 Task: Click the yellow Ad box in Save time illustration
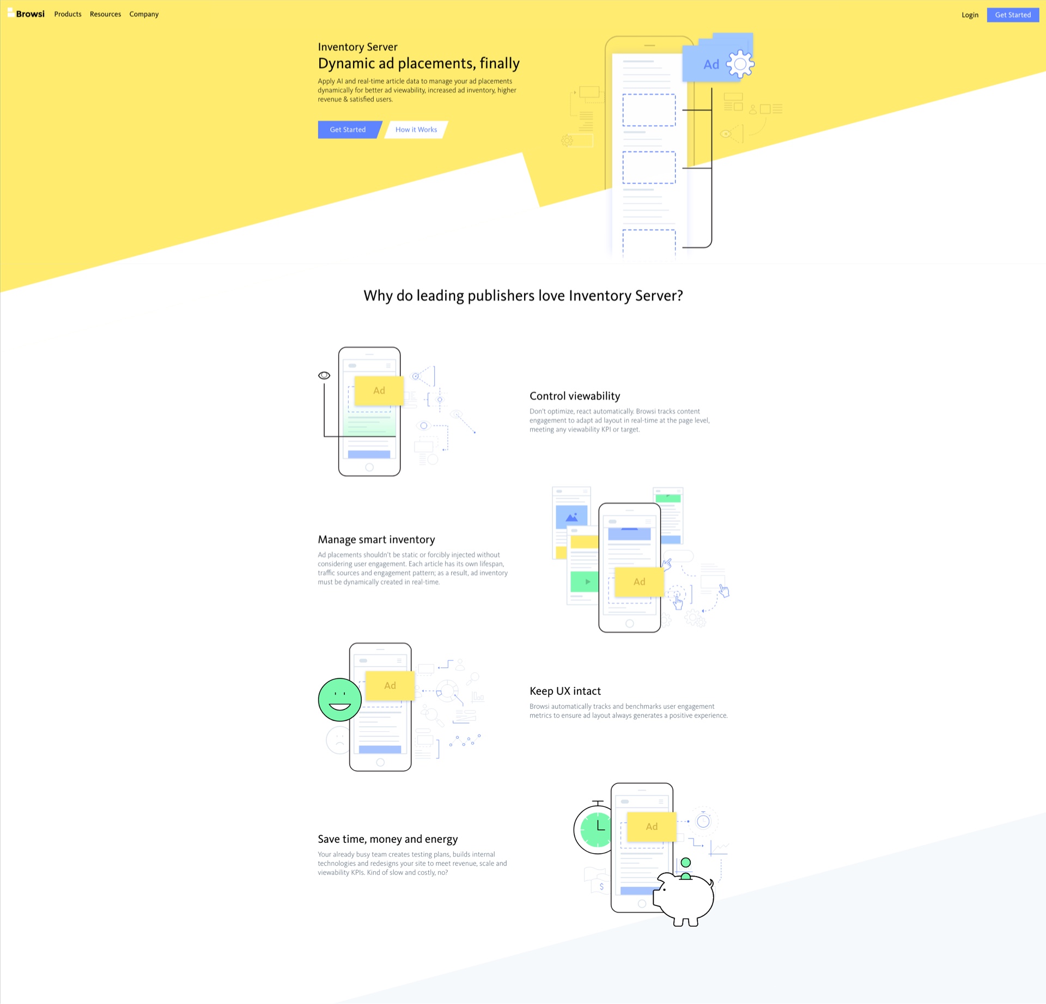(x=652, y=827)
